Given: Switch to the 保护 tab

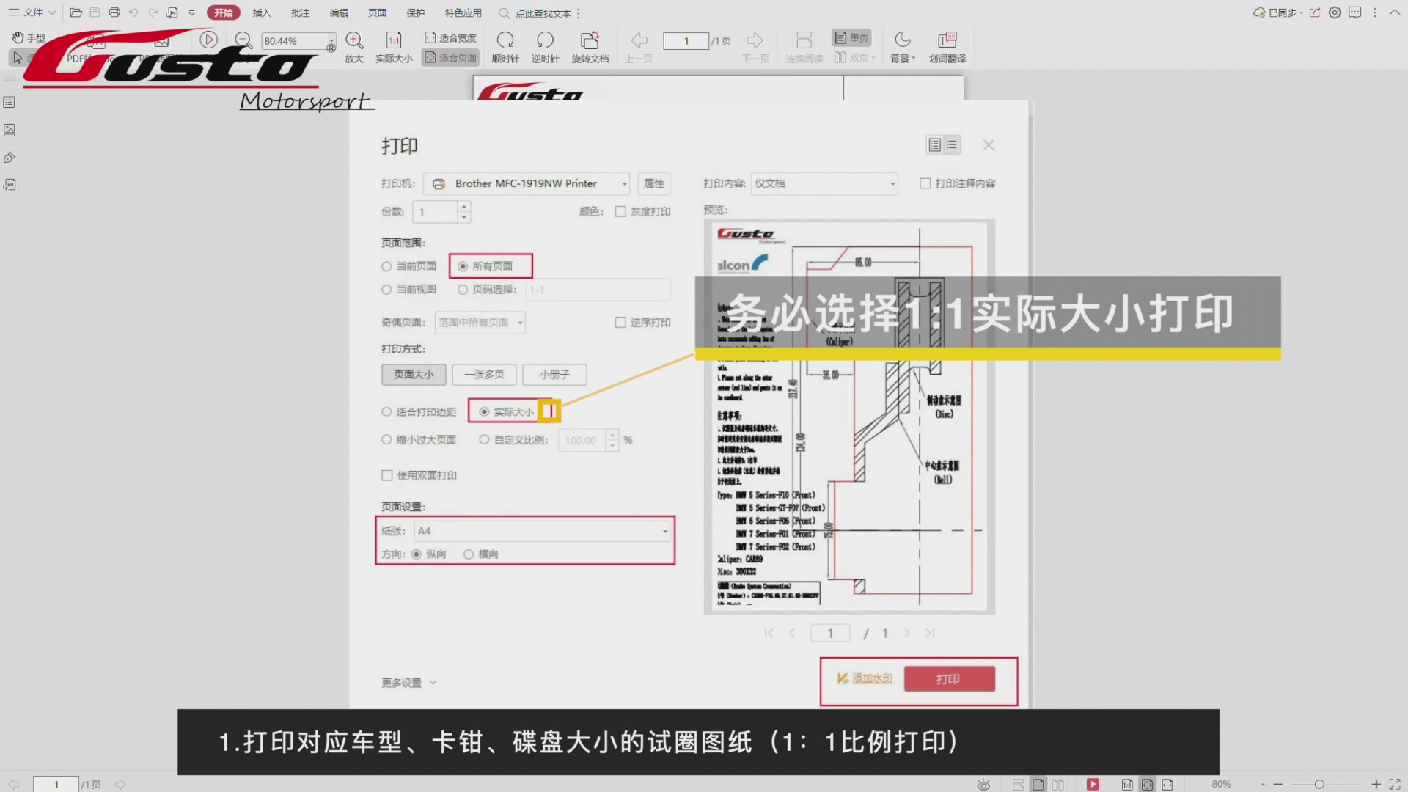Looking at the screenshot, I should pyautogui.click(x=416, y=13).
